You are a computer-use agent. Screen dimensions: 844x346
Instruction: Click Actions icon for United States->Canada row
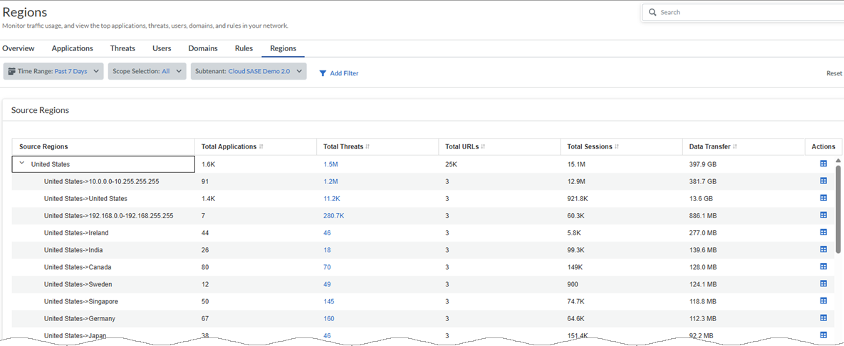pos(823,267)
